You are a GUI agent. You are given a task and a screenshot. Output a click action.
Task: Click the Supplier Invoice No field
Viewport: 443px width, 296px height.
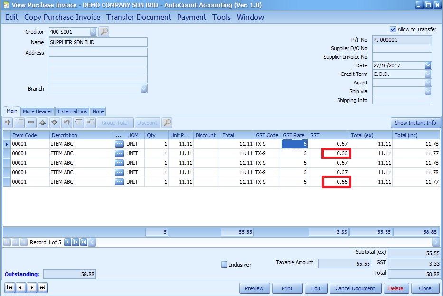[402, 57]
